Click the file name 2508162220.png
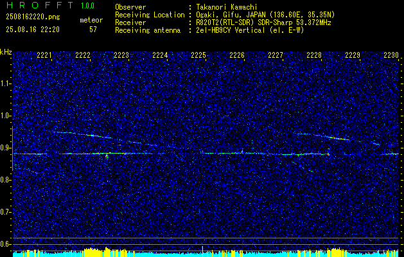The image size is (404, 257). pyautogui.click(x=33, y=17)
